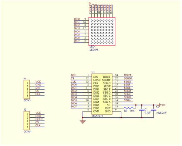Select the MAX7219 chip U1 body

click(102, 94)
